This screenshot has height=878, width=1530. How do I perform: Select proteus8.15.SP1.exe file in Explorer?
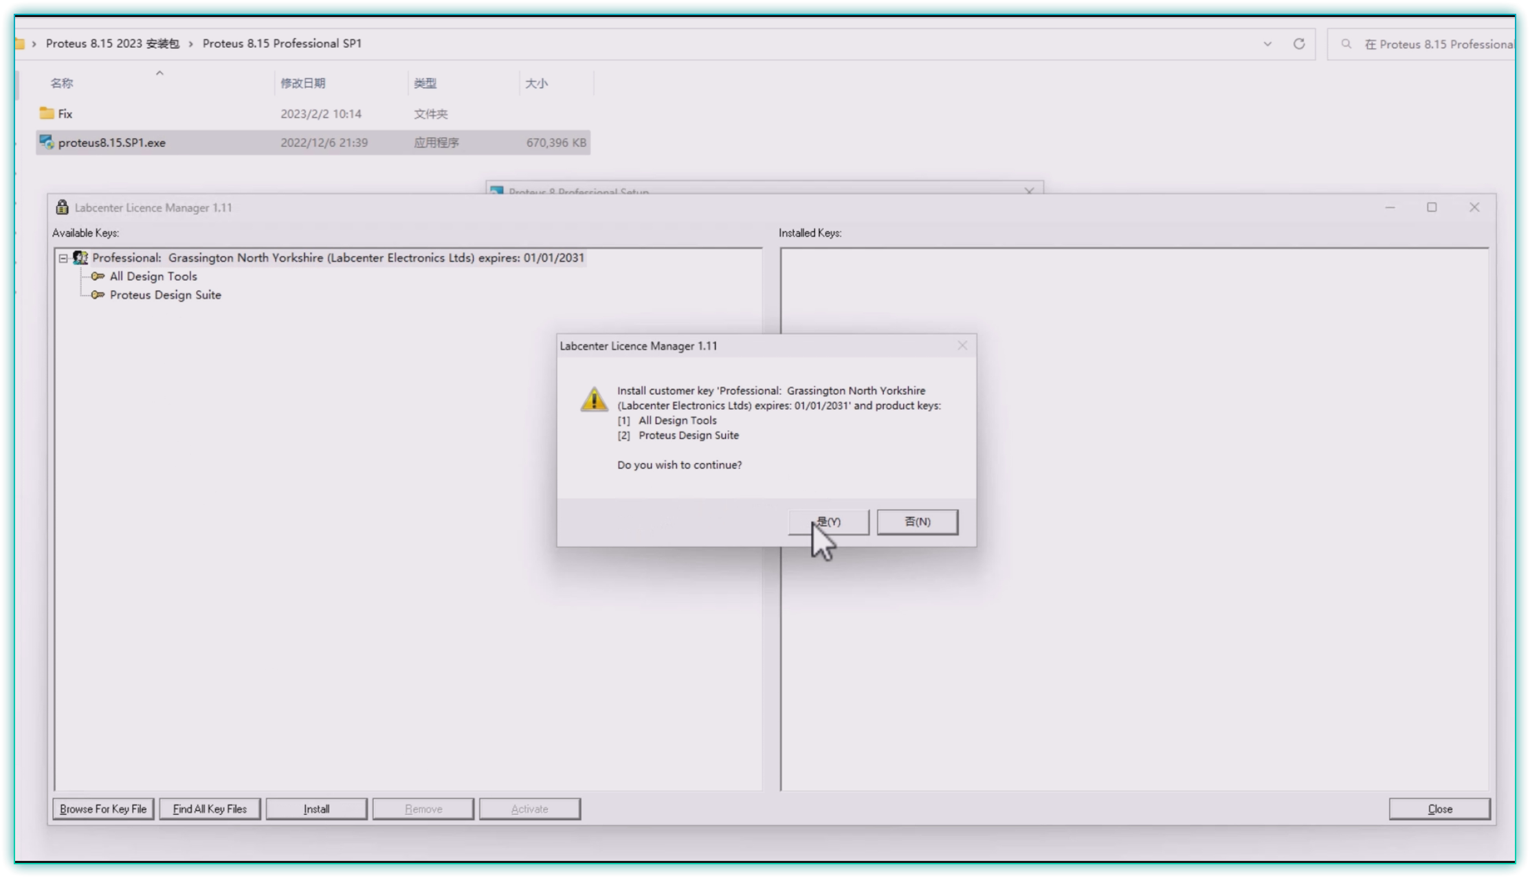click(313, 142)
